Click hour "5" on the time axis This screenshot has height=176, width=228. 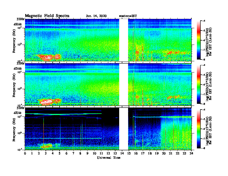pyautogui.click(x=60, y=154)
